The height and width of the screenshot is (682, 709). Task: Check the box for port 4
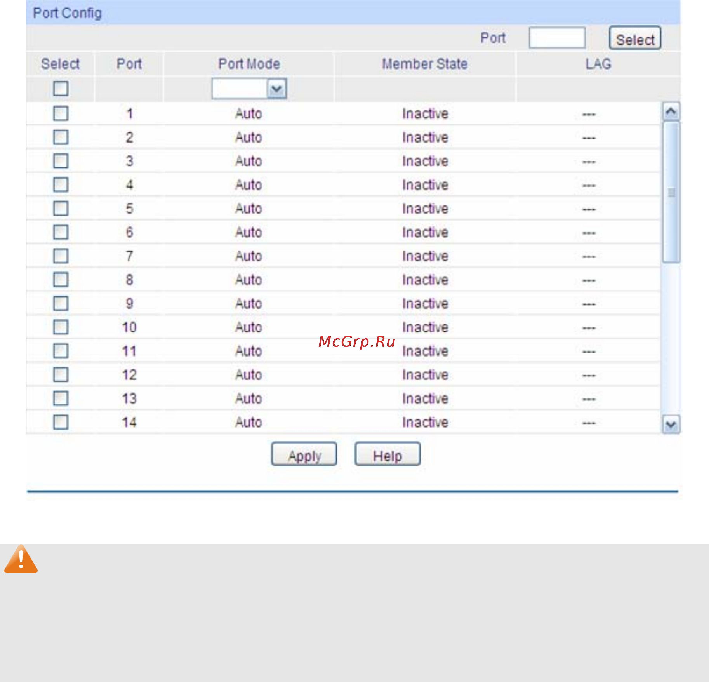click(61, 184)
